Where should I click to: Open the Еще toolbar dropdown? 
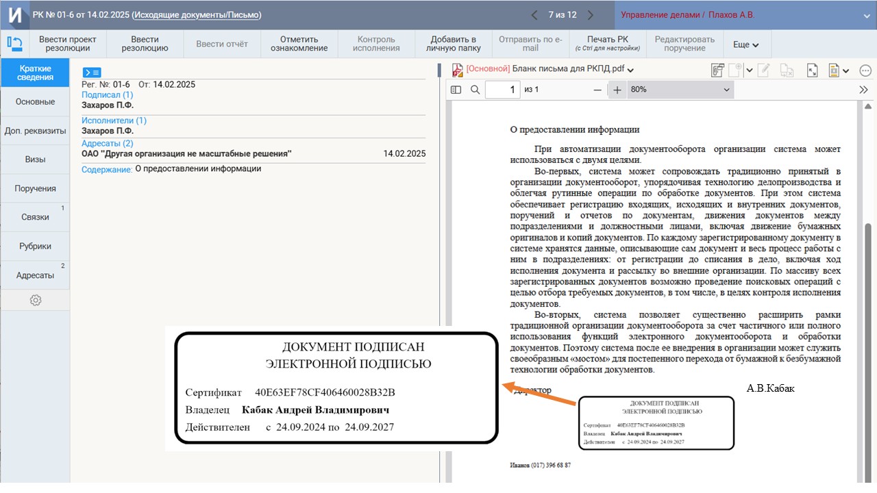(746, 45)
